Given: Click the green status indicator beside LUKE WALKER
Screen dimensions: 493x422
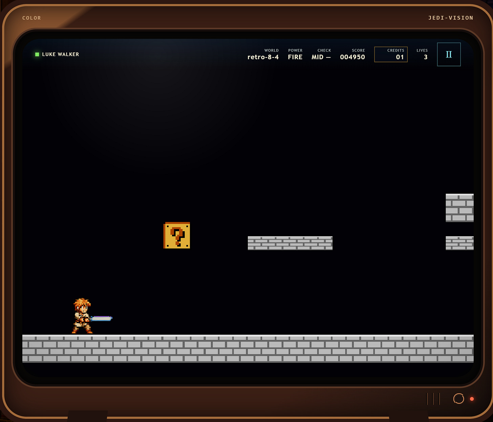Looking at the screenshot, I should [x=37, y=54].
